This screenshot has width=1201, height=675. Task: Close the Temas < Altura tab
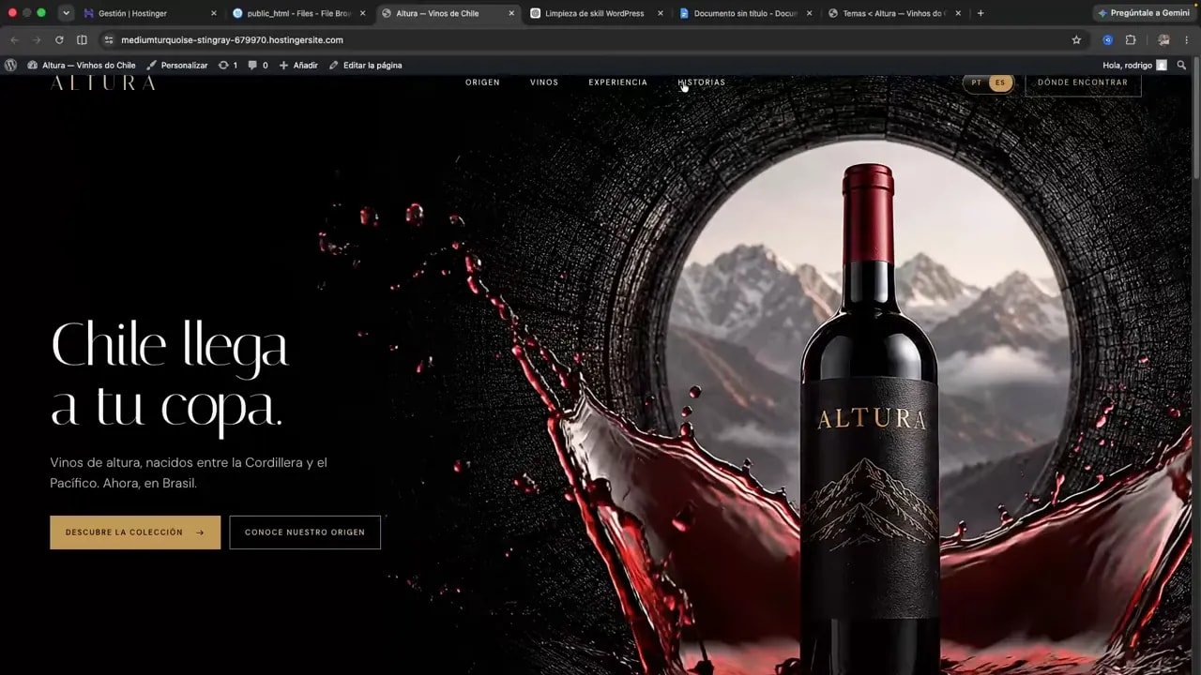[x=958, y=13]
